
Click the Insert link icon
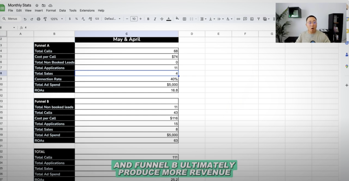[x=238, y=19]
